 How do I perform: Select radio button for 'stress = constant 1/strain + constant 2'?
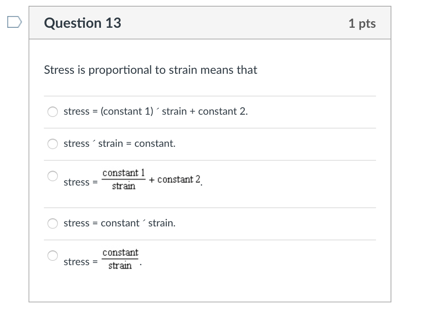52,176
